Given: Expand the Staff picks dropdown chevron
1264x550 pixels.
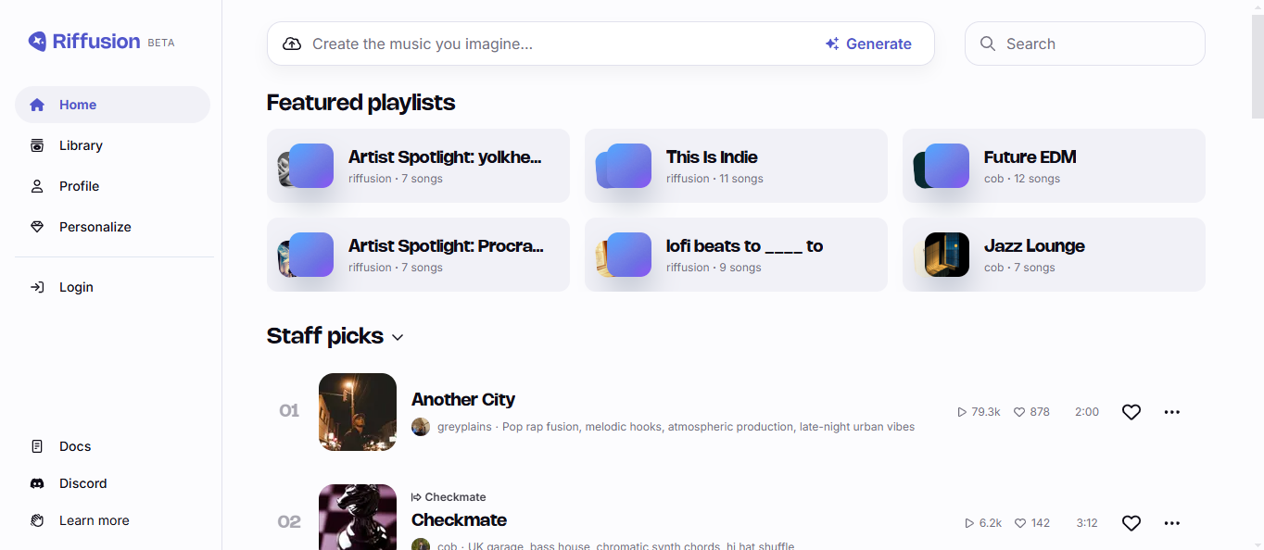Looking at the screenshot, I should pyautogui.click(x=398, y=337).
